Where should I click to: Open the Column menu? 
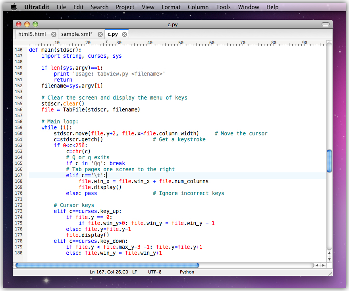point(198,7)
